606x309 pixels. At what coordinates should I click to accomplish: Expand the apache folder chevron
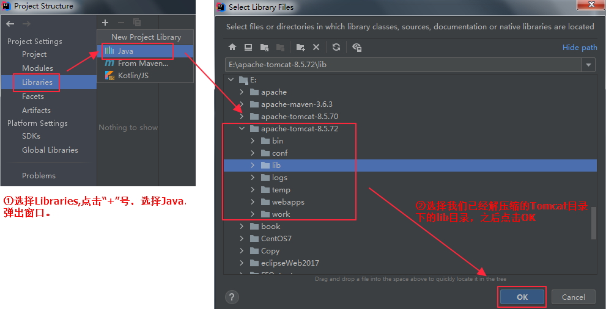242,92
